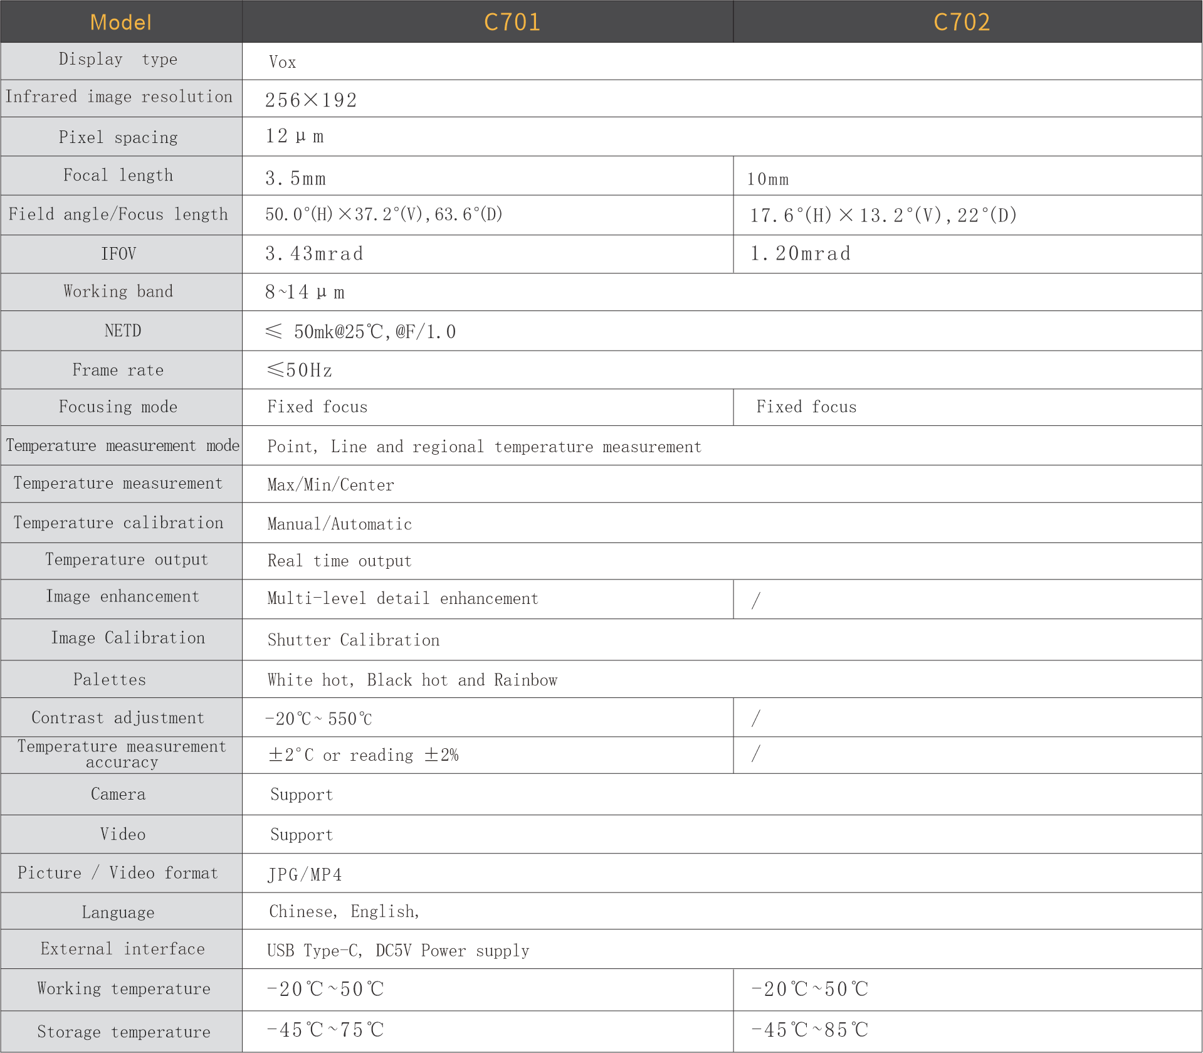The width and height of the screenshot is (1203, 1053).
Task: Click the Display type row label
Action: (x=118, y=60)
